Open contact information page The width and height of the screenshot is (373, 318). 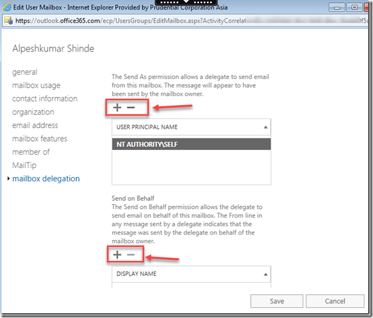(x=45, y=99)
